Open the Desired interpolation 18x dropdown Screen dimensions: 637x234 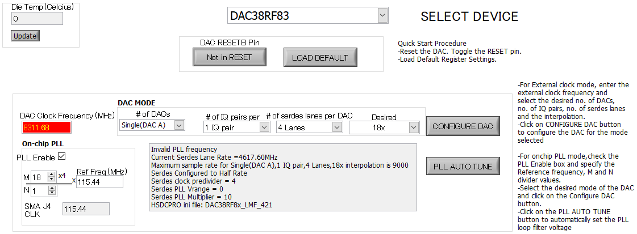[384, 127]
